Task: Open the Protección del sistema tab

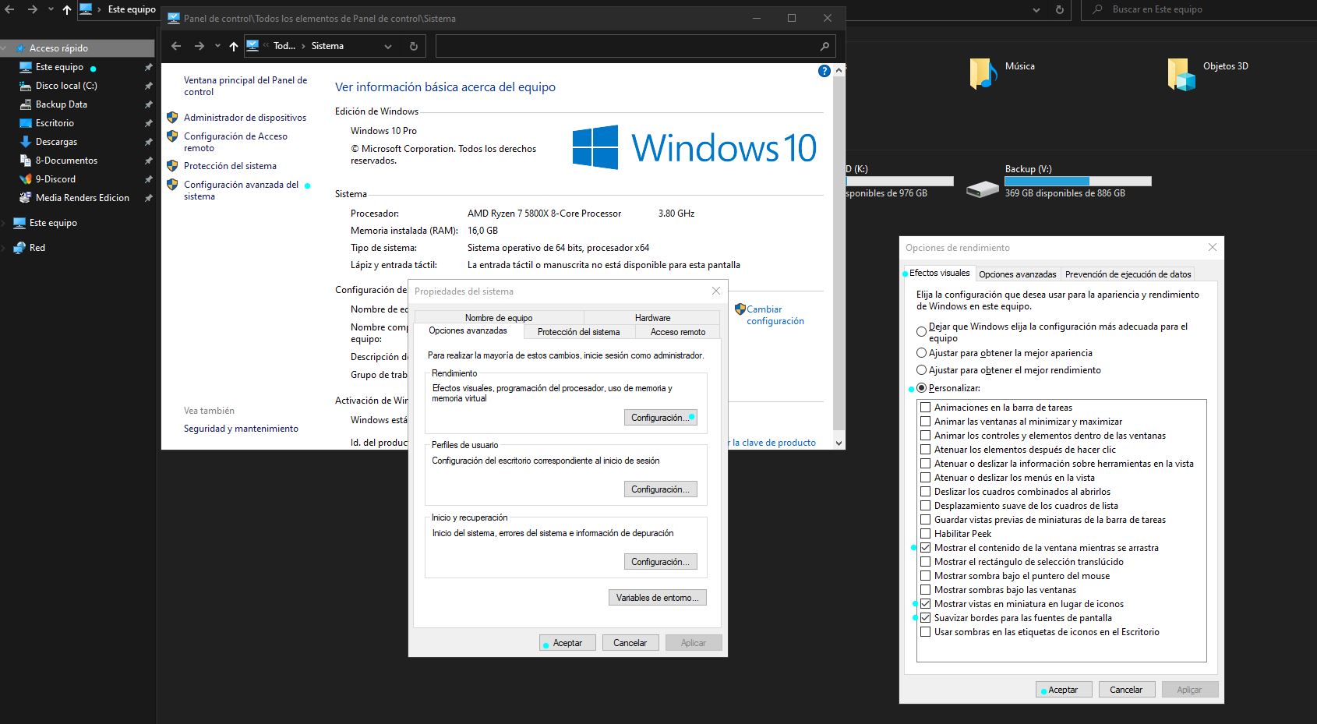Action: coord(578,332)
